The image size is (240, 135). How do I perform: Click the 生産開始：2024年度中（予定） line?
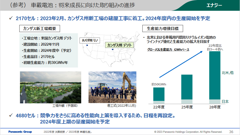tap(46, 50)
